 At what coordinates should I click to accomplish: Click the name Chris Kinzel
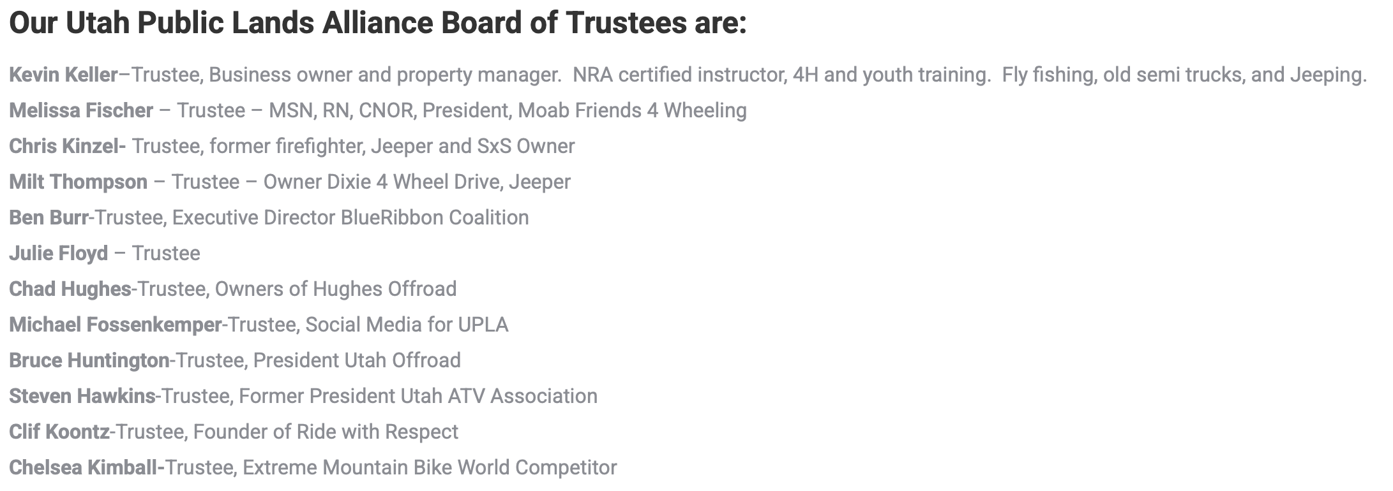pyautogui.click(x=66, y=147)
